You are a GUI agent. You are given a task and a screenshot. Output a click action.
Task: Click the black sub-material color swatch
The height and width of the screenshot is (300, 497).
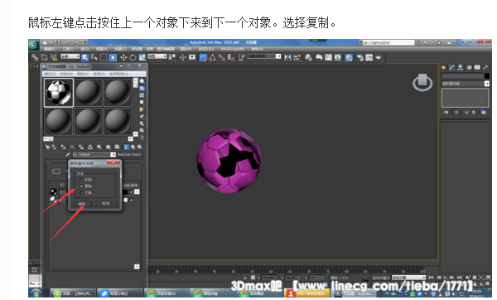(x=126, y=192)
